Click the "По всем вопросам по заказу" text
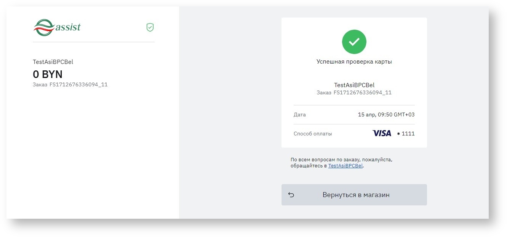 tap(341, 160)
